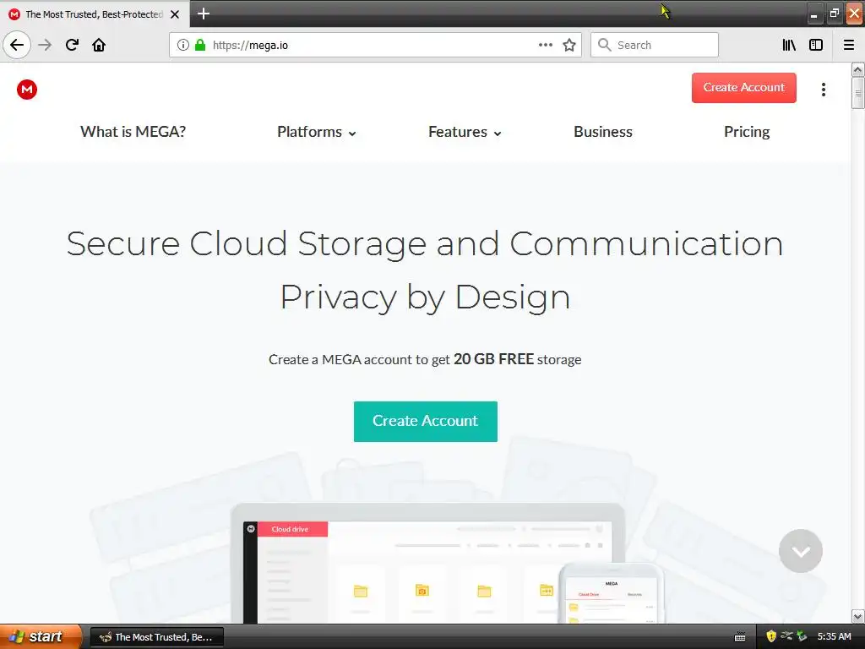Click the teal Create Account button
Image resolution: width=865 pixels, height=649 pixels.
(426, 421)
